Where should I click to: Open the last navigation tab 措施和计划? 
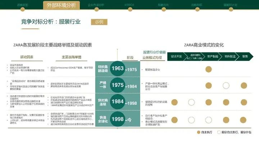tap(231, 5)
